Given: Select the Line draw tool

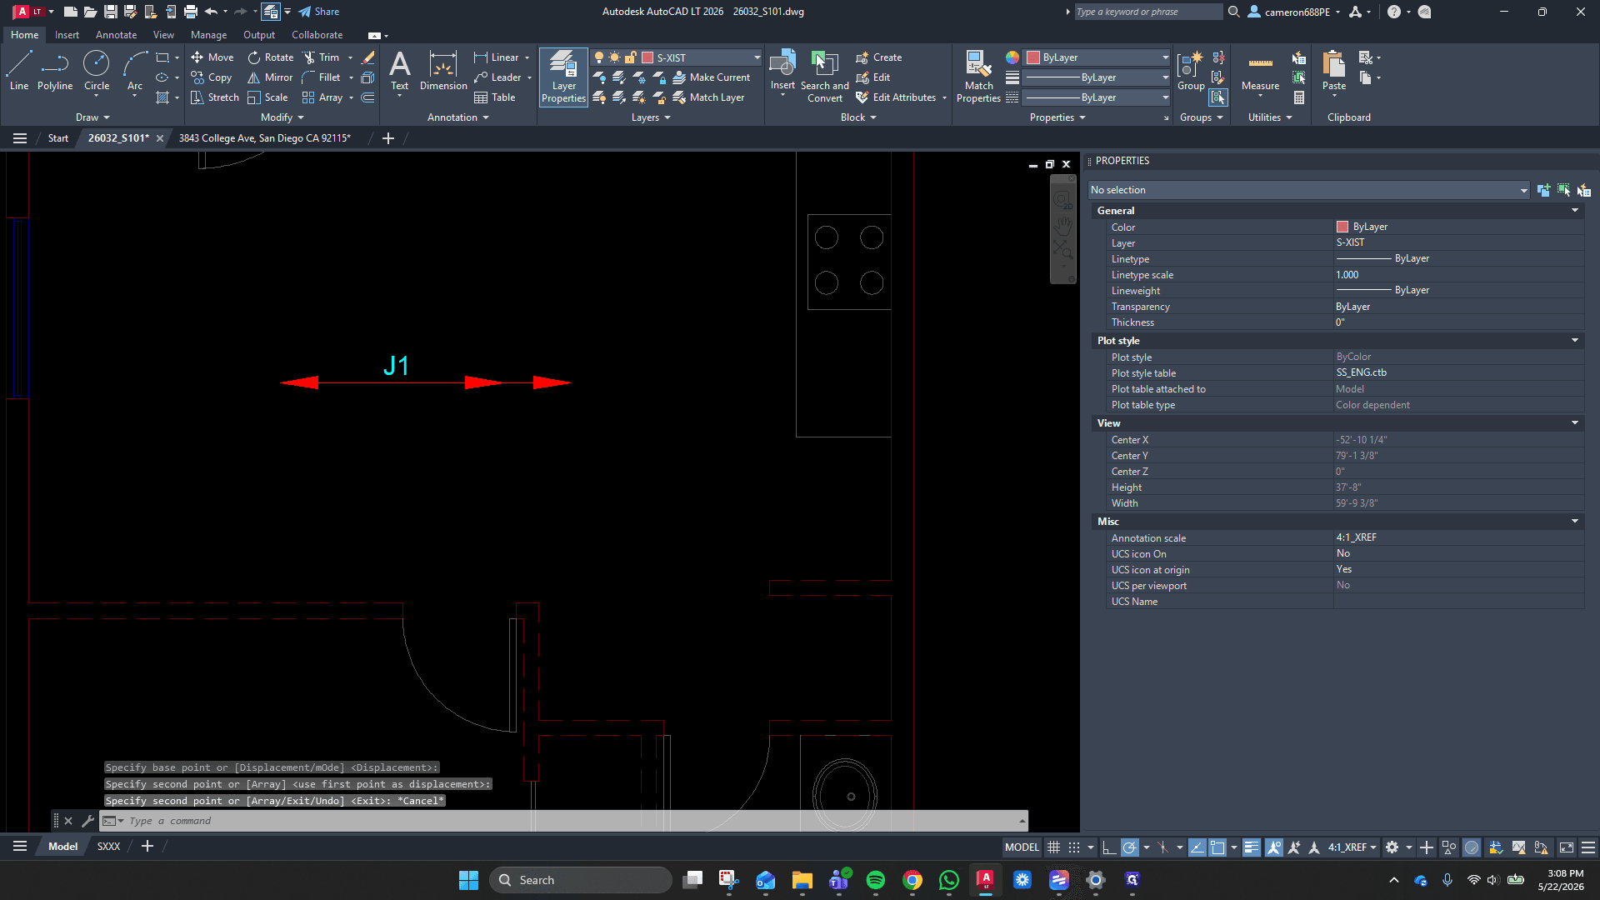Looking at the screenshot, I should coord(19,70).
